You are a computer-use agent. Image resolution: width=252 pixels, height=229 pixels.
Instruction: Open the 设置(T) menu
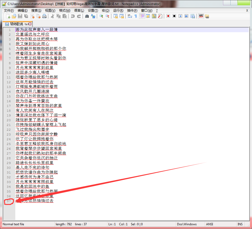(x=93, y=11)
